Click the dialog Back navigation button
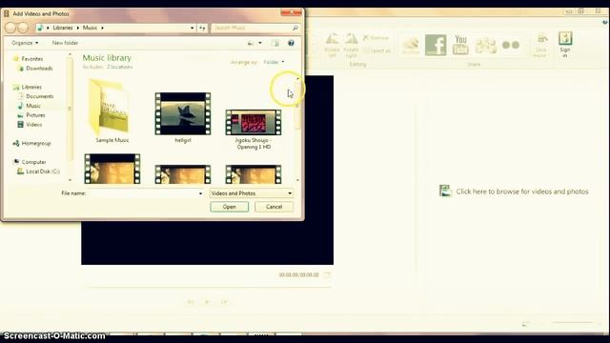The image size is (610, 343). click(10, 28)
